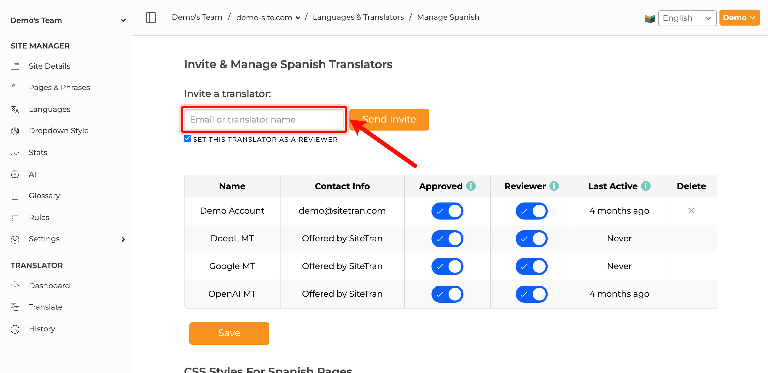Click the Languages translate icon
768x373 pixels.
(x=15, y=110)
